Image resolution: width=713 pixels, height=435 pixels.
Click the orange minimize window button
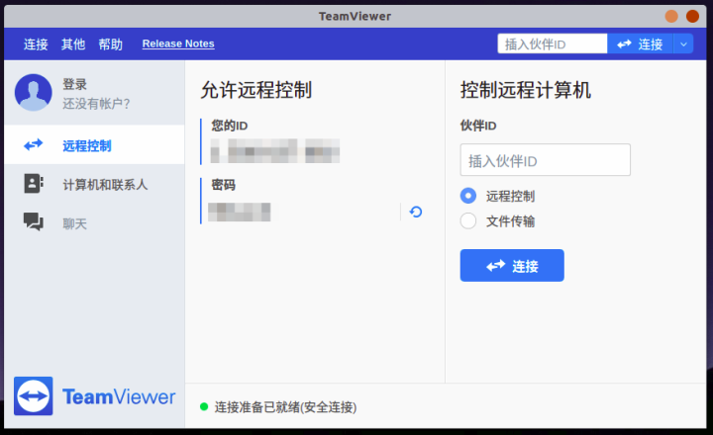(x=671, y=17)
